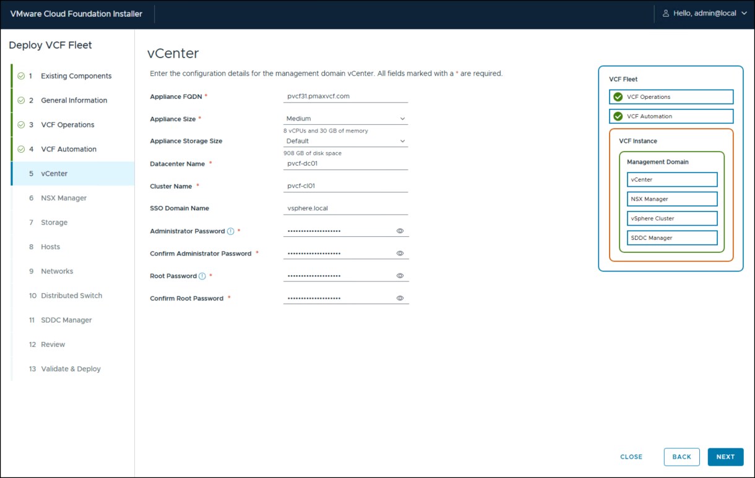Click the green checkmark icon for Existing Components

[x=21, y=76]
